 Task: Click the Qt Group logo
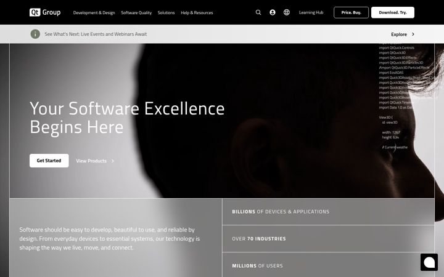45,12
